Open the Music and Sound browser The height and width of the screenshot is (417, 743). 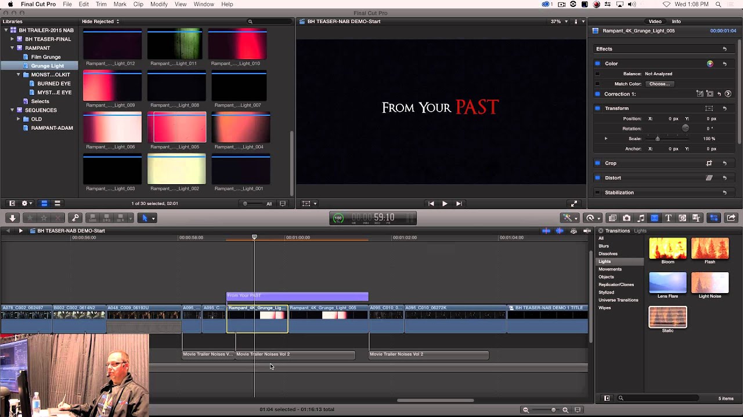pos(641,218)
